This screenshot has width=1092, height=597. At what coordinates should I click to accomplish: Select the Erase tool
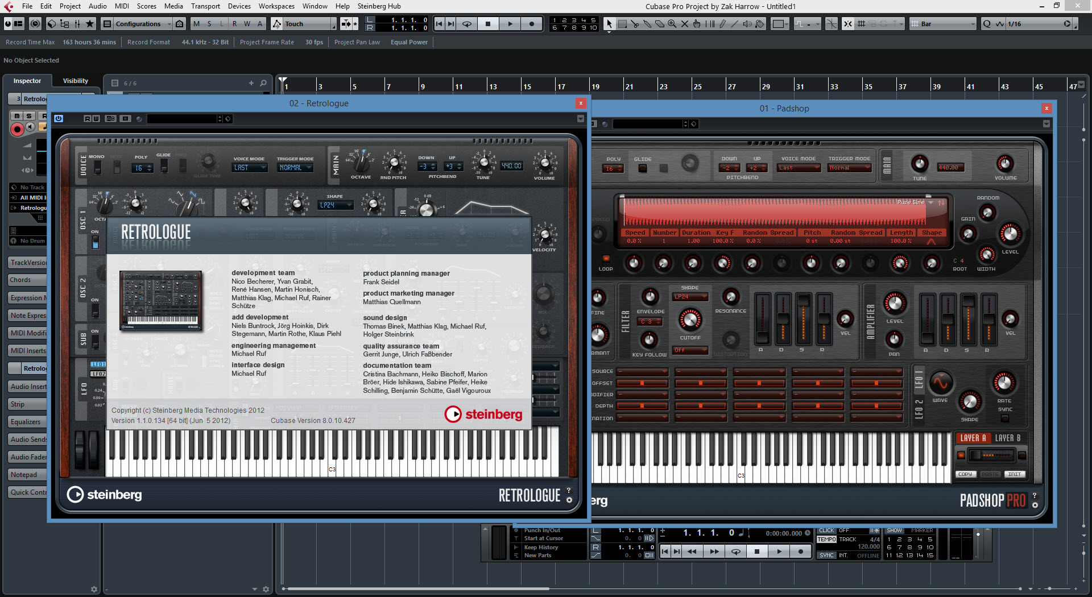coord(660,24)
